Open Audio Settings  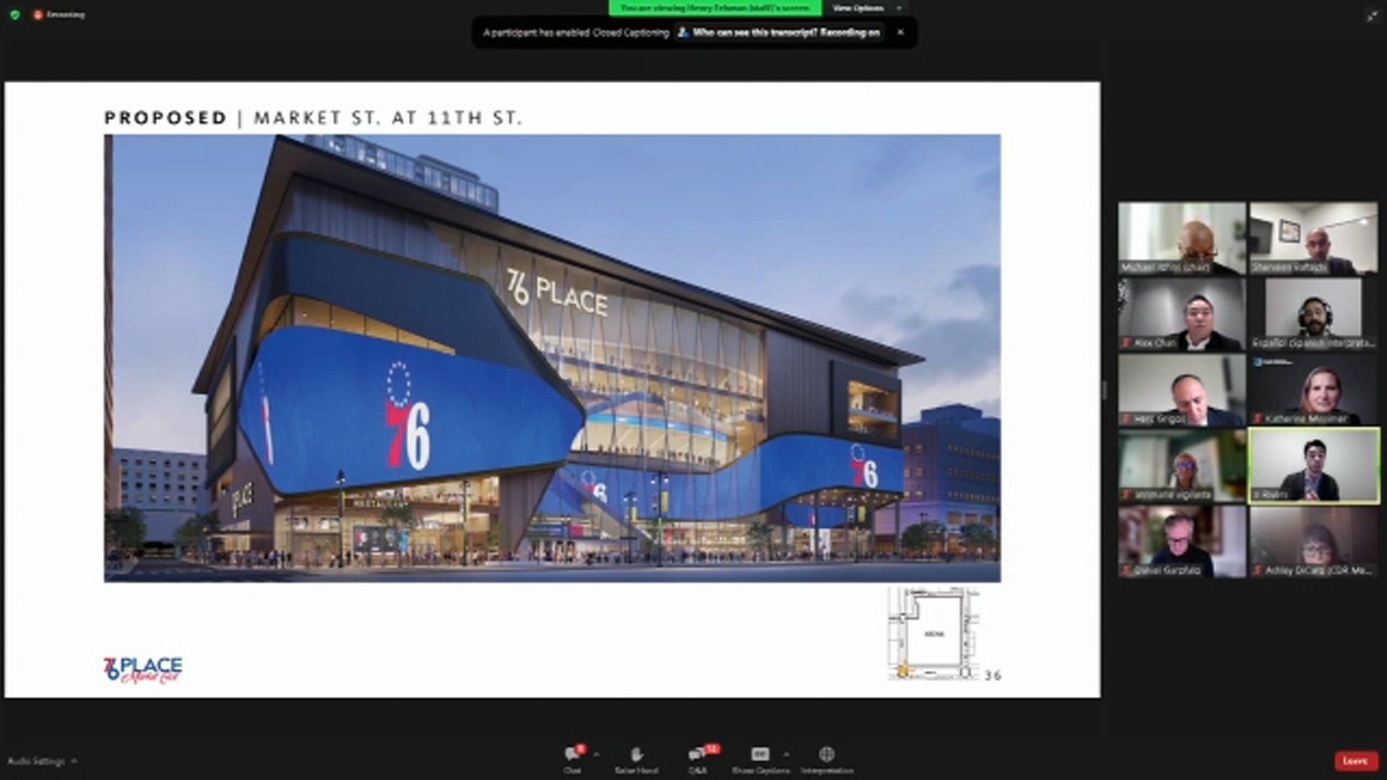36,761
